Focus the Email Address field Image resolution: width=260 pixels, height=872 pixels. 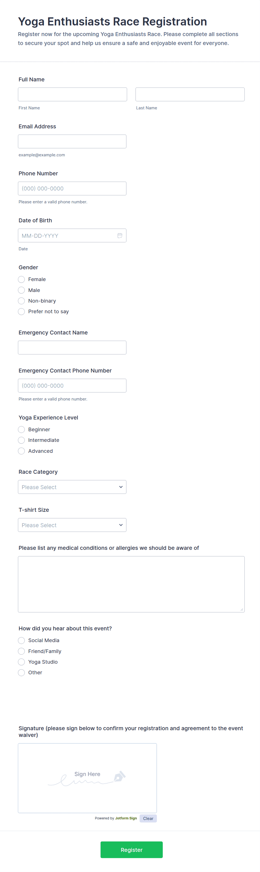click(72, 142)
